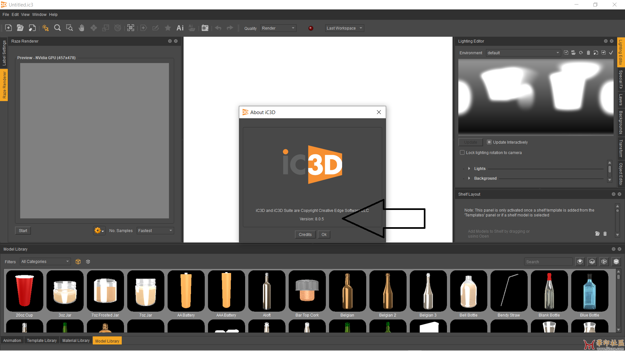
Task: Click the apply checkmark icon in Lighting Editor
Action: (x=611, y=53)
